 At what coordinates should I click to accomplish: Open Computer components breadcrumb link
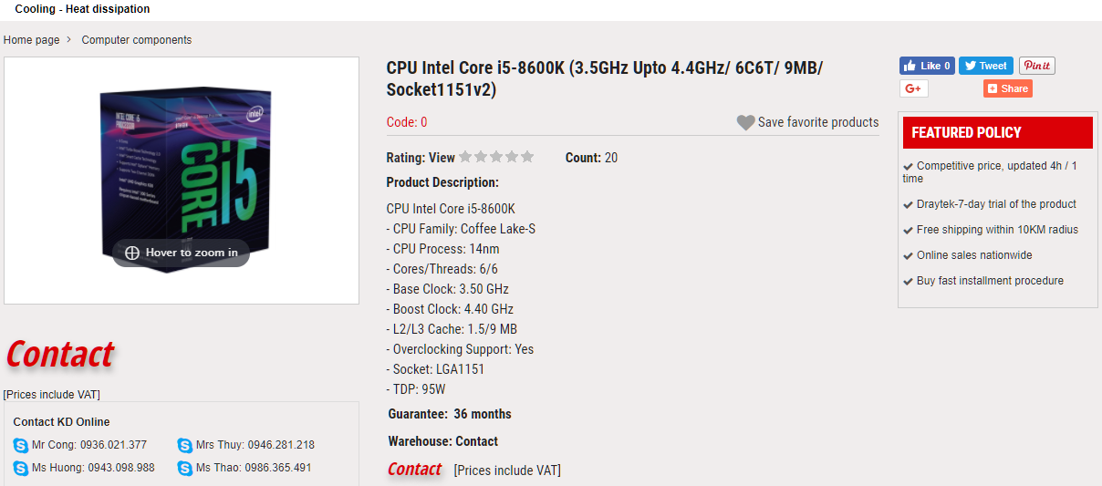137,40
